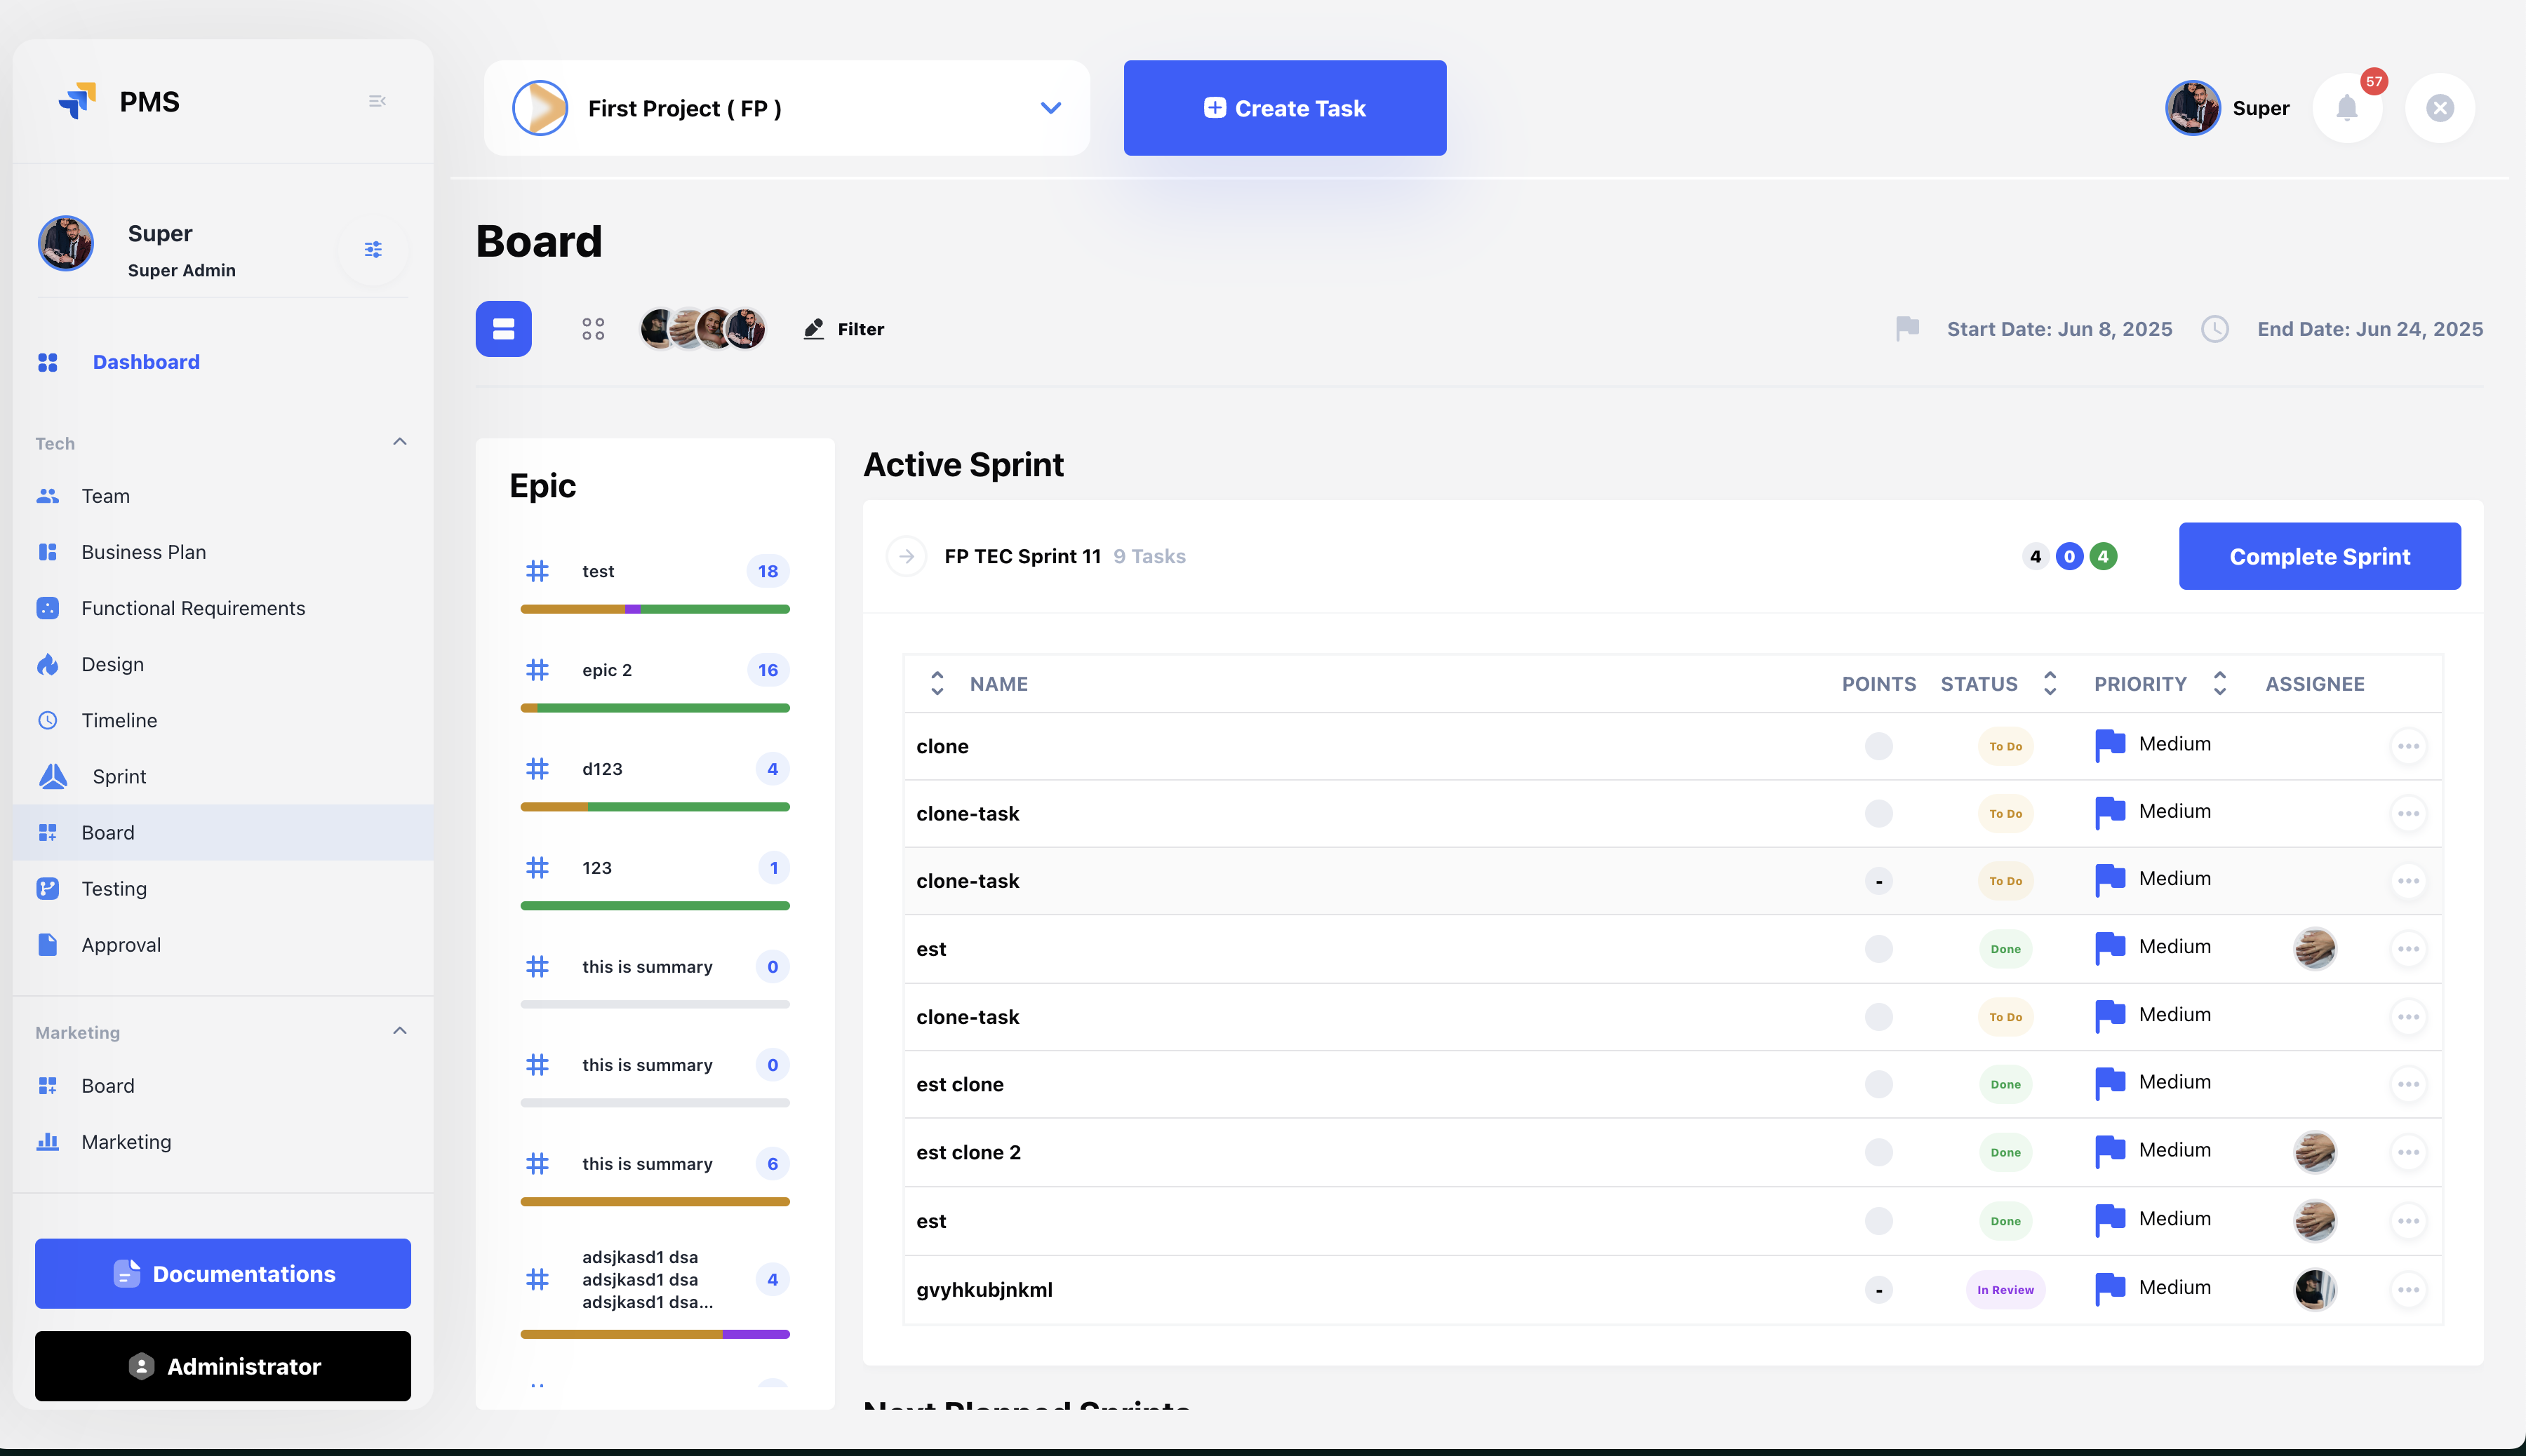This screenshot has height=1456, width=2526.
Task: Click the notification bell icon
Action: coord(2346,108)
